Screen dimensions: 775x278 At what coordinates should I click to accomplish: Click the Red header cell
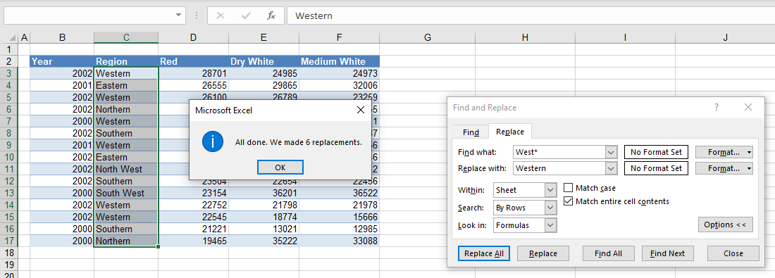click(193, 62)
